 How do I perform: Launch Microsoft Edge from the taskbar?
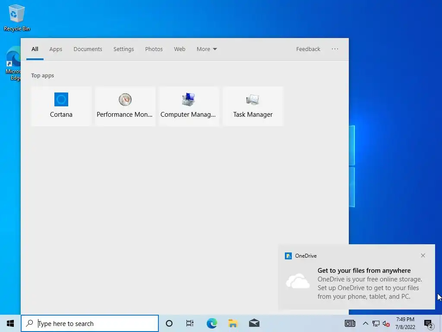pyautogui.click(x=212, y=323)
